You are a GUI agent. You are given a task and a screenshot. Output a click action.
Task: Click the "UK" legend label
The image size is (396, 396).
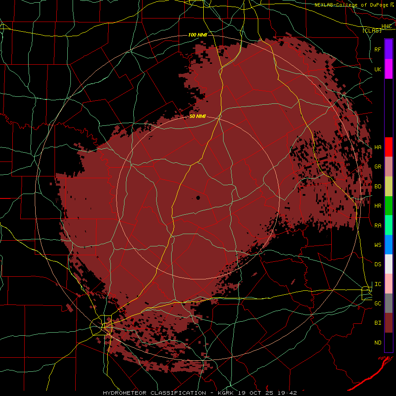point(378,69)
